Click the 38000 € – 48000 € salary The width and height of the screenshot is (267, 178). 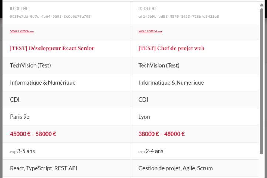pyautogui.click(x=162, y=134)
